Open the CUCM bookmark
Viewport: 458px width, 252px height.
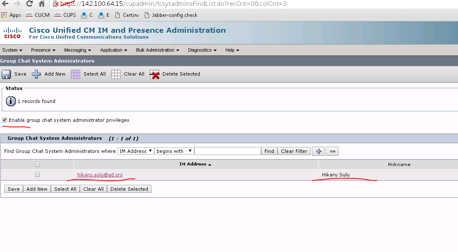coord(38,15)
